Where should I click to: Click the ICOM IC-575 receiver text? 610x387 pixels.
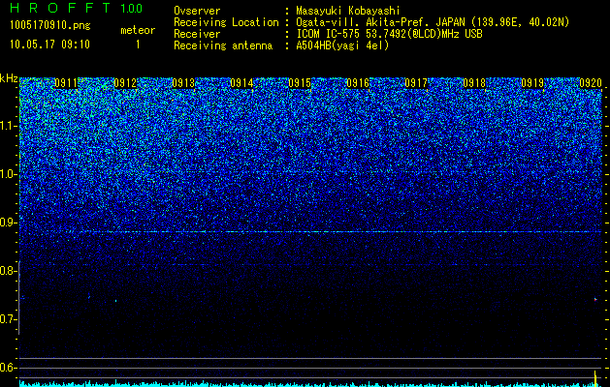click(389, 34)
